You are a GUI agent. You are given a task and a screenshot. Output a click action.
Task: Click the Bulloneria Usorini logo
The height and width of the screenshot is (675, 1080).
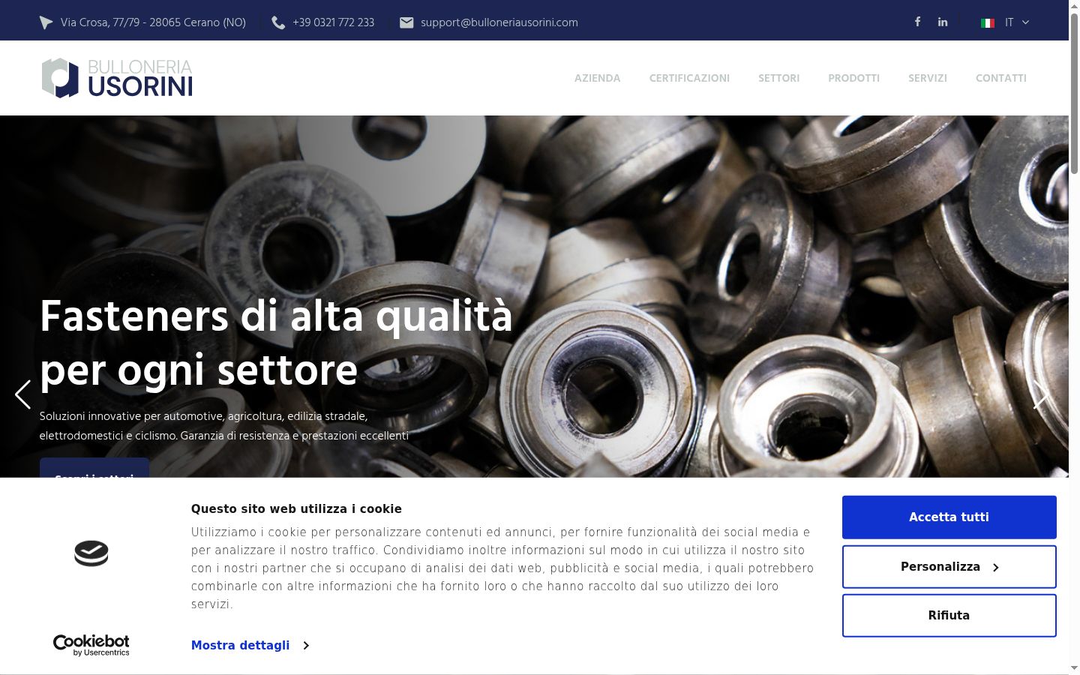117,78
